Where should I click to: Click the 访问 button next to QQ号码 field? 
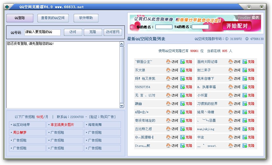[x=73, y=32]
